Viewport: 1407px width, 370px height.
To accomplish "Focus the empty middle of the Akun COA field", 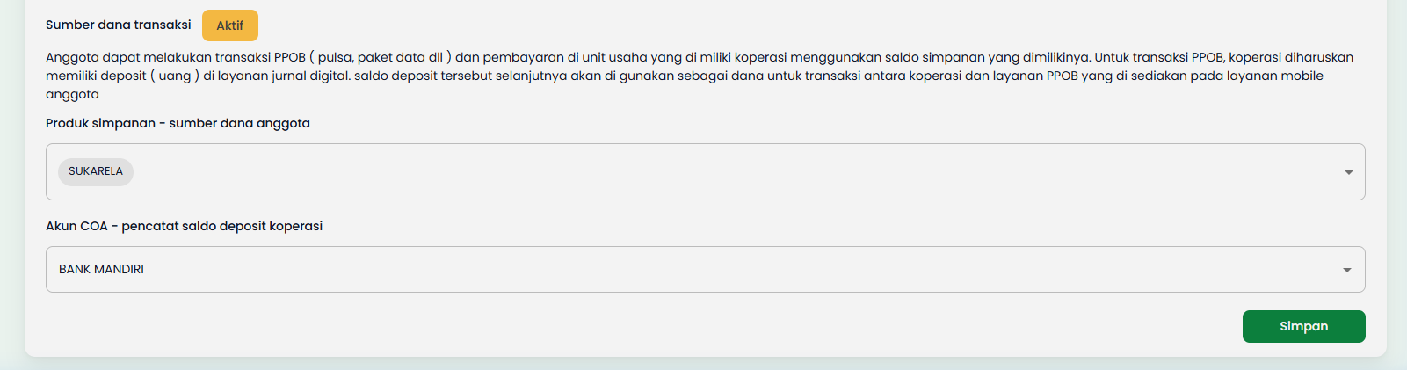I will tap(703, 270).
